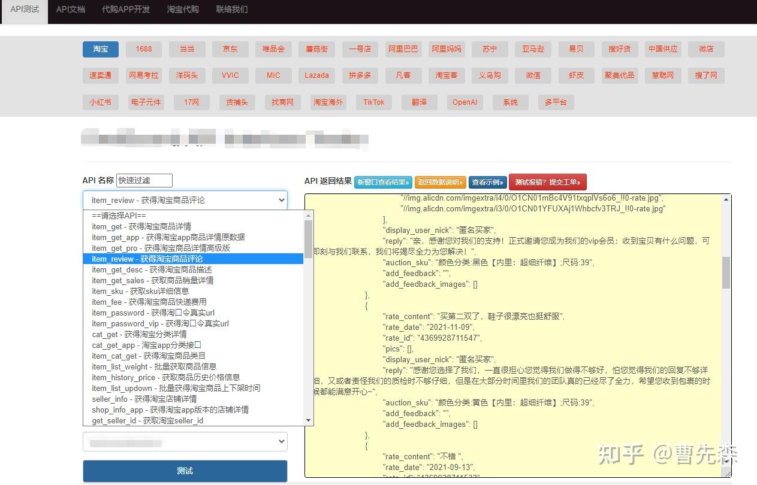The width and height of the screenshot is (757, 485).
Task: Open the 联络我们 menu item
Action: coord(231,10)
